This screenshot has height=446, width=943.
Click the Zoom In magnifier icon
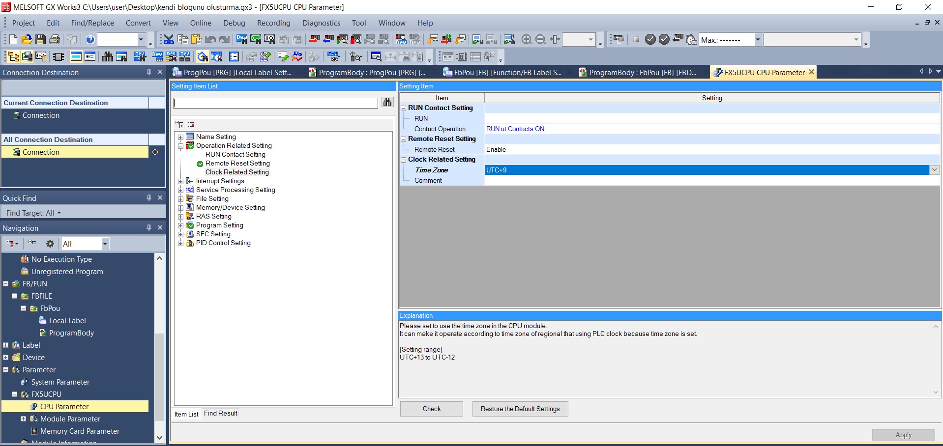point(527,40)
